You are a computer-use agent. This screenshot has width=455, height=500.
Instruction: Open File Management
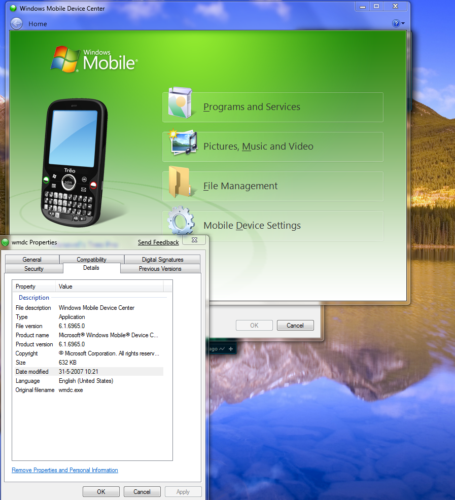click(273, 186)
